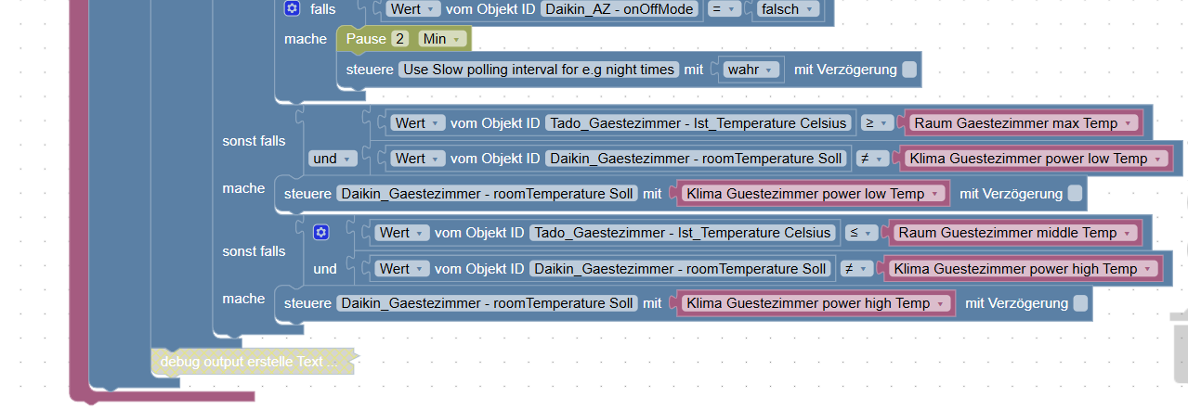Screen dimensions: 1188x409
Task: Tick mit Verzögerung checkbox on Slow polling block
Action: pos(909,70)
